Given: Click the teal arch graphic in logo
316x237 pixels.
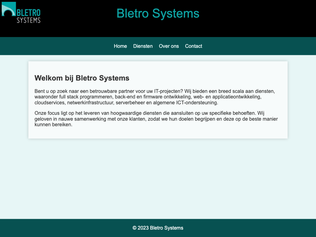Looking at the screenshot, I should pos(9,9).
